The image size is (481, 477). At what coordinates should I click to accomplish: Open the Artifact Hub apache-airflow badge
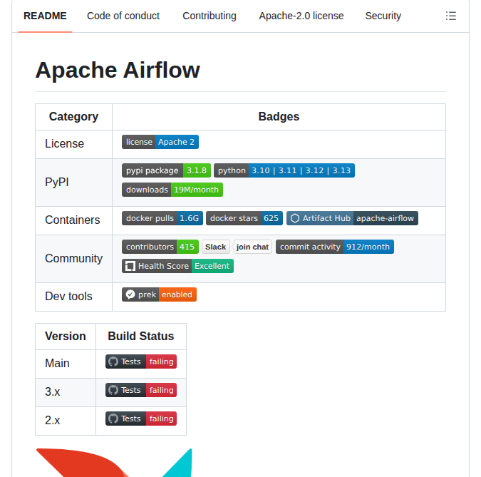point(352,218)
